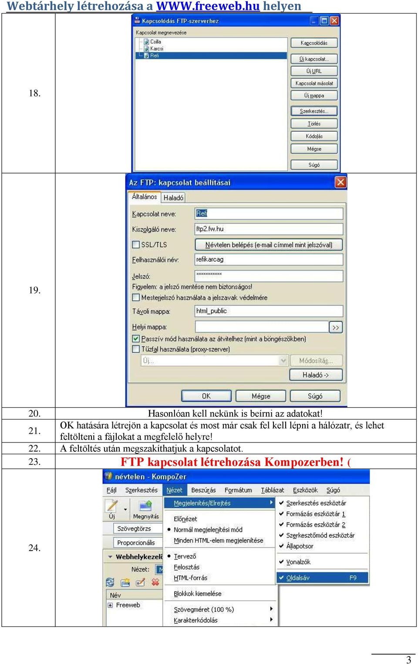The image size is (418, 664).
Task: Click OK in the FTP settings dialog
Action: click(x=206, y=396)
